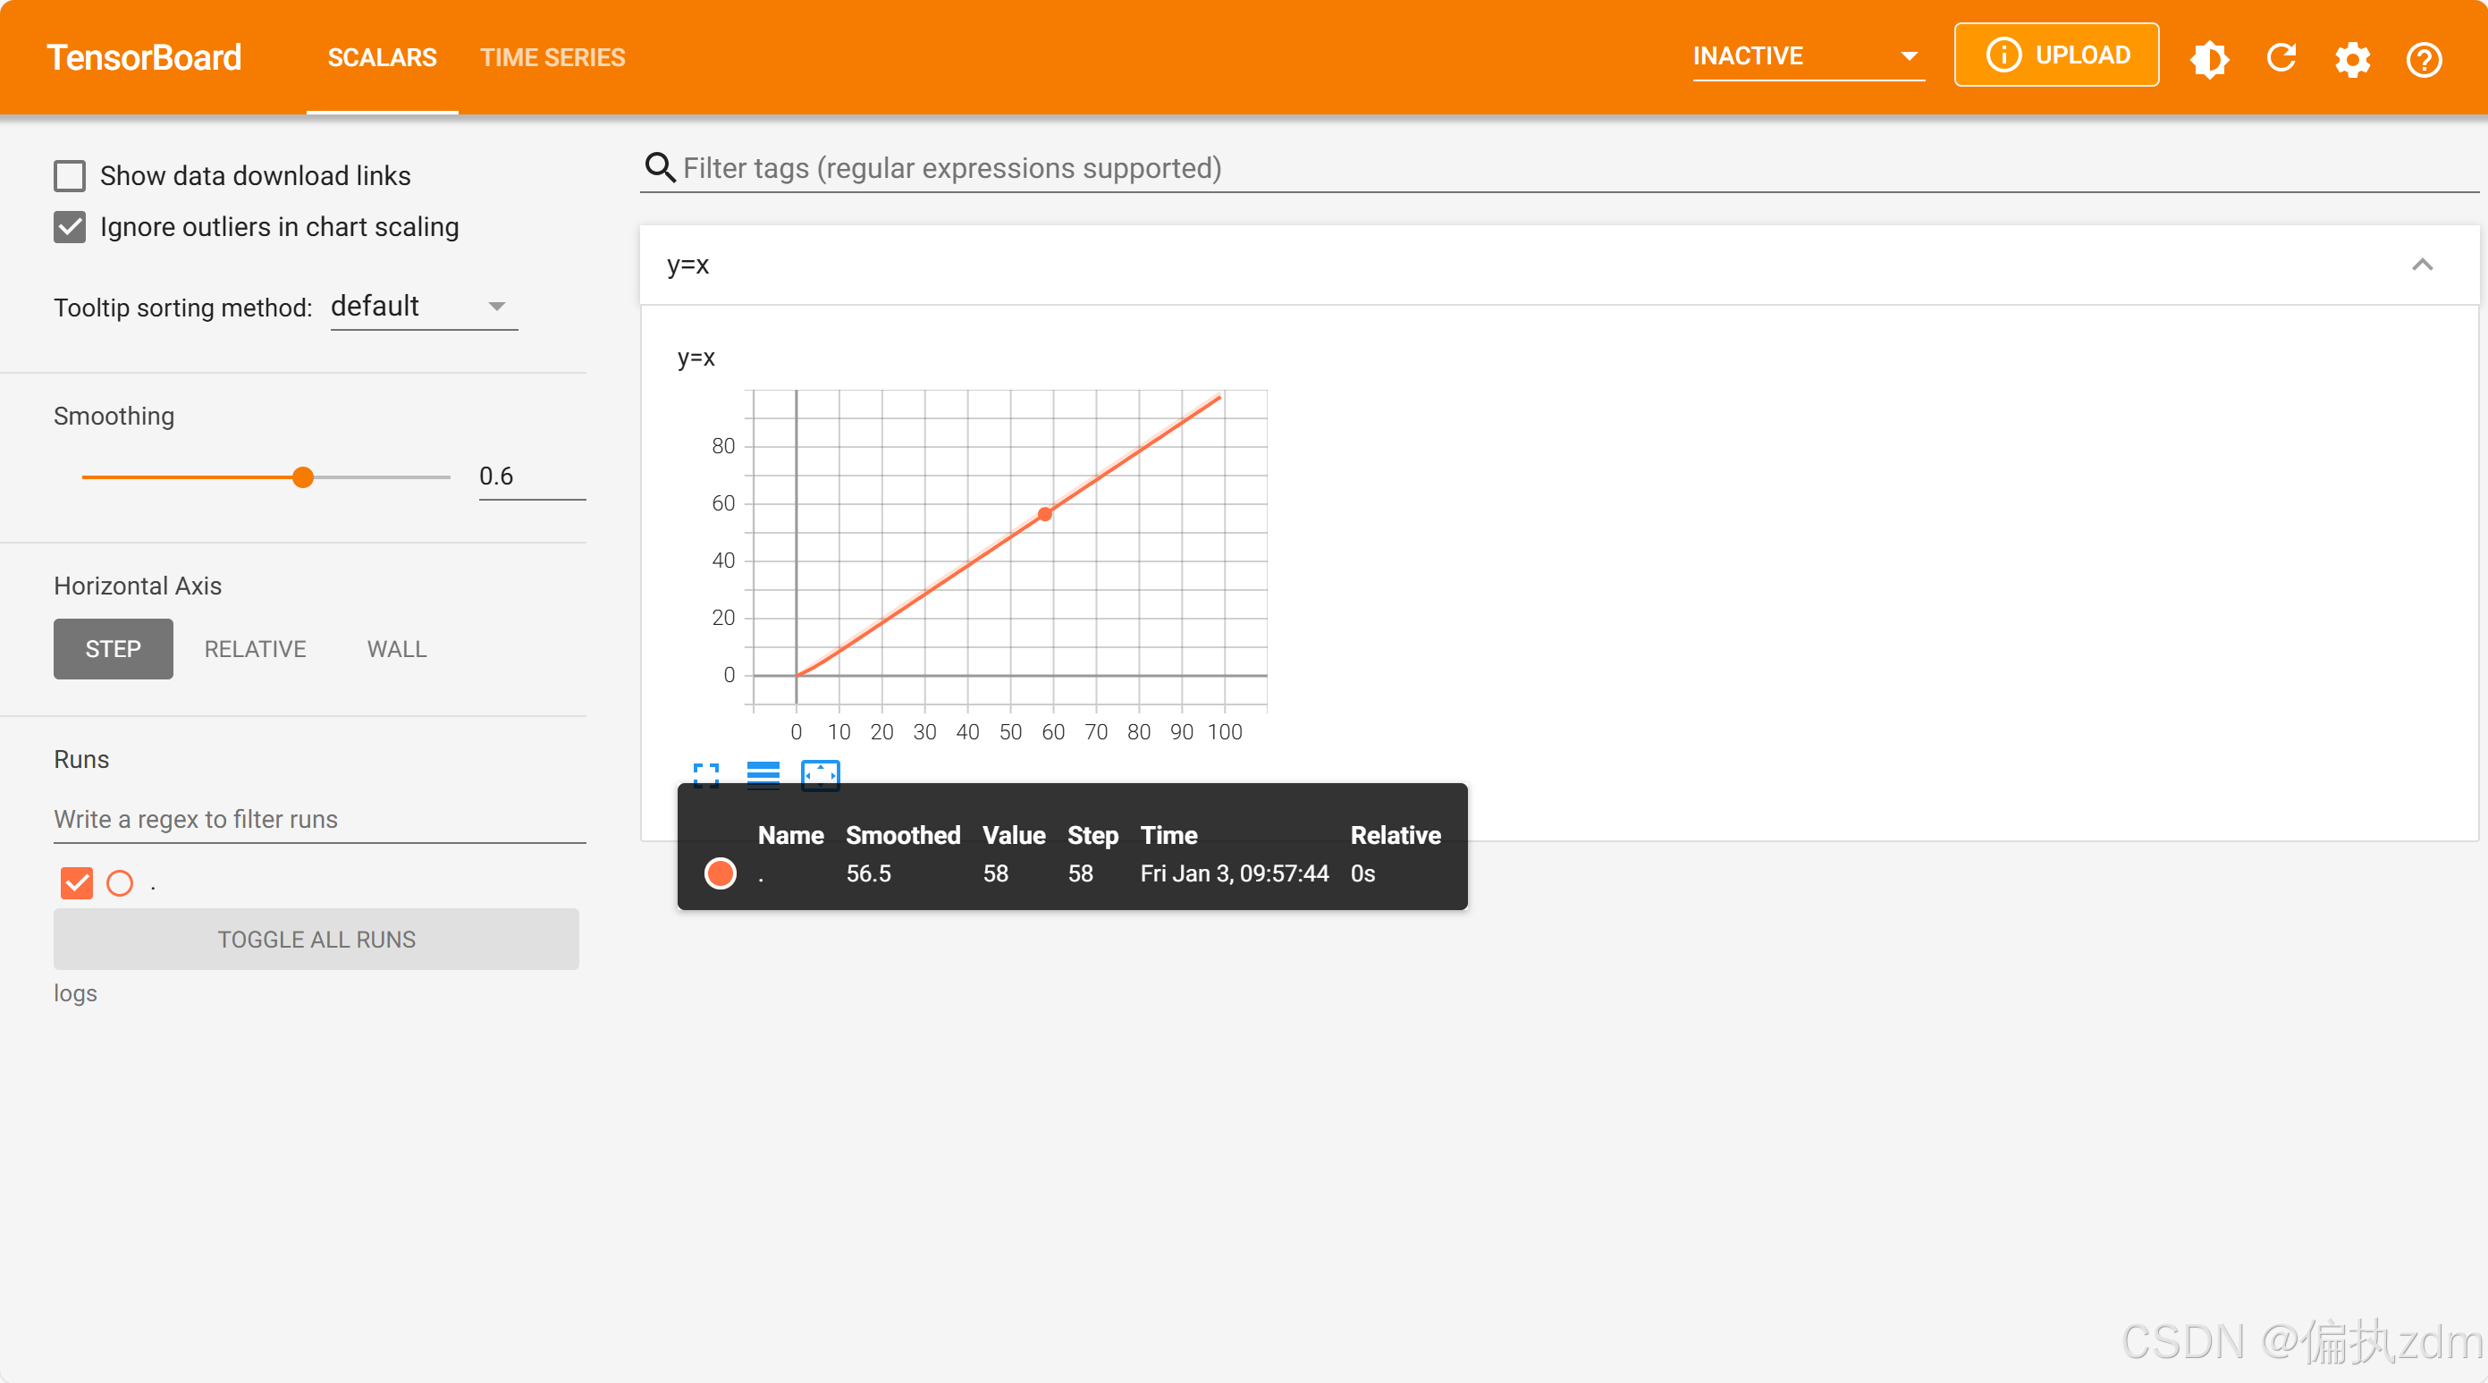Switch to the SCALARS tab
The height and width of the screenshot is (1383, 2488).
pyautogui.click(x=383, y=58)
